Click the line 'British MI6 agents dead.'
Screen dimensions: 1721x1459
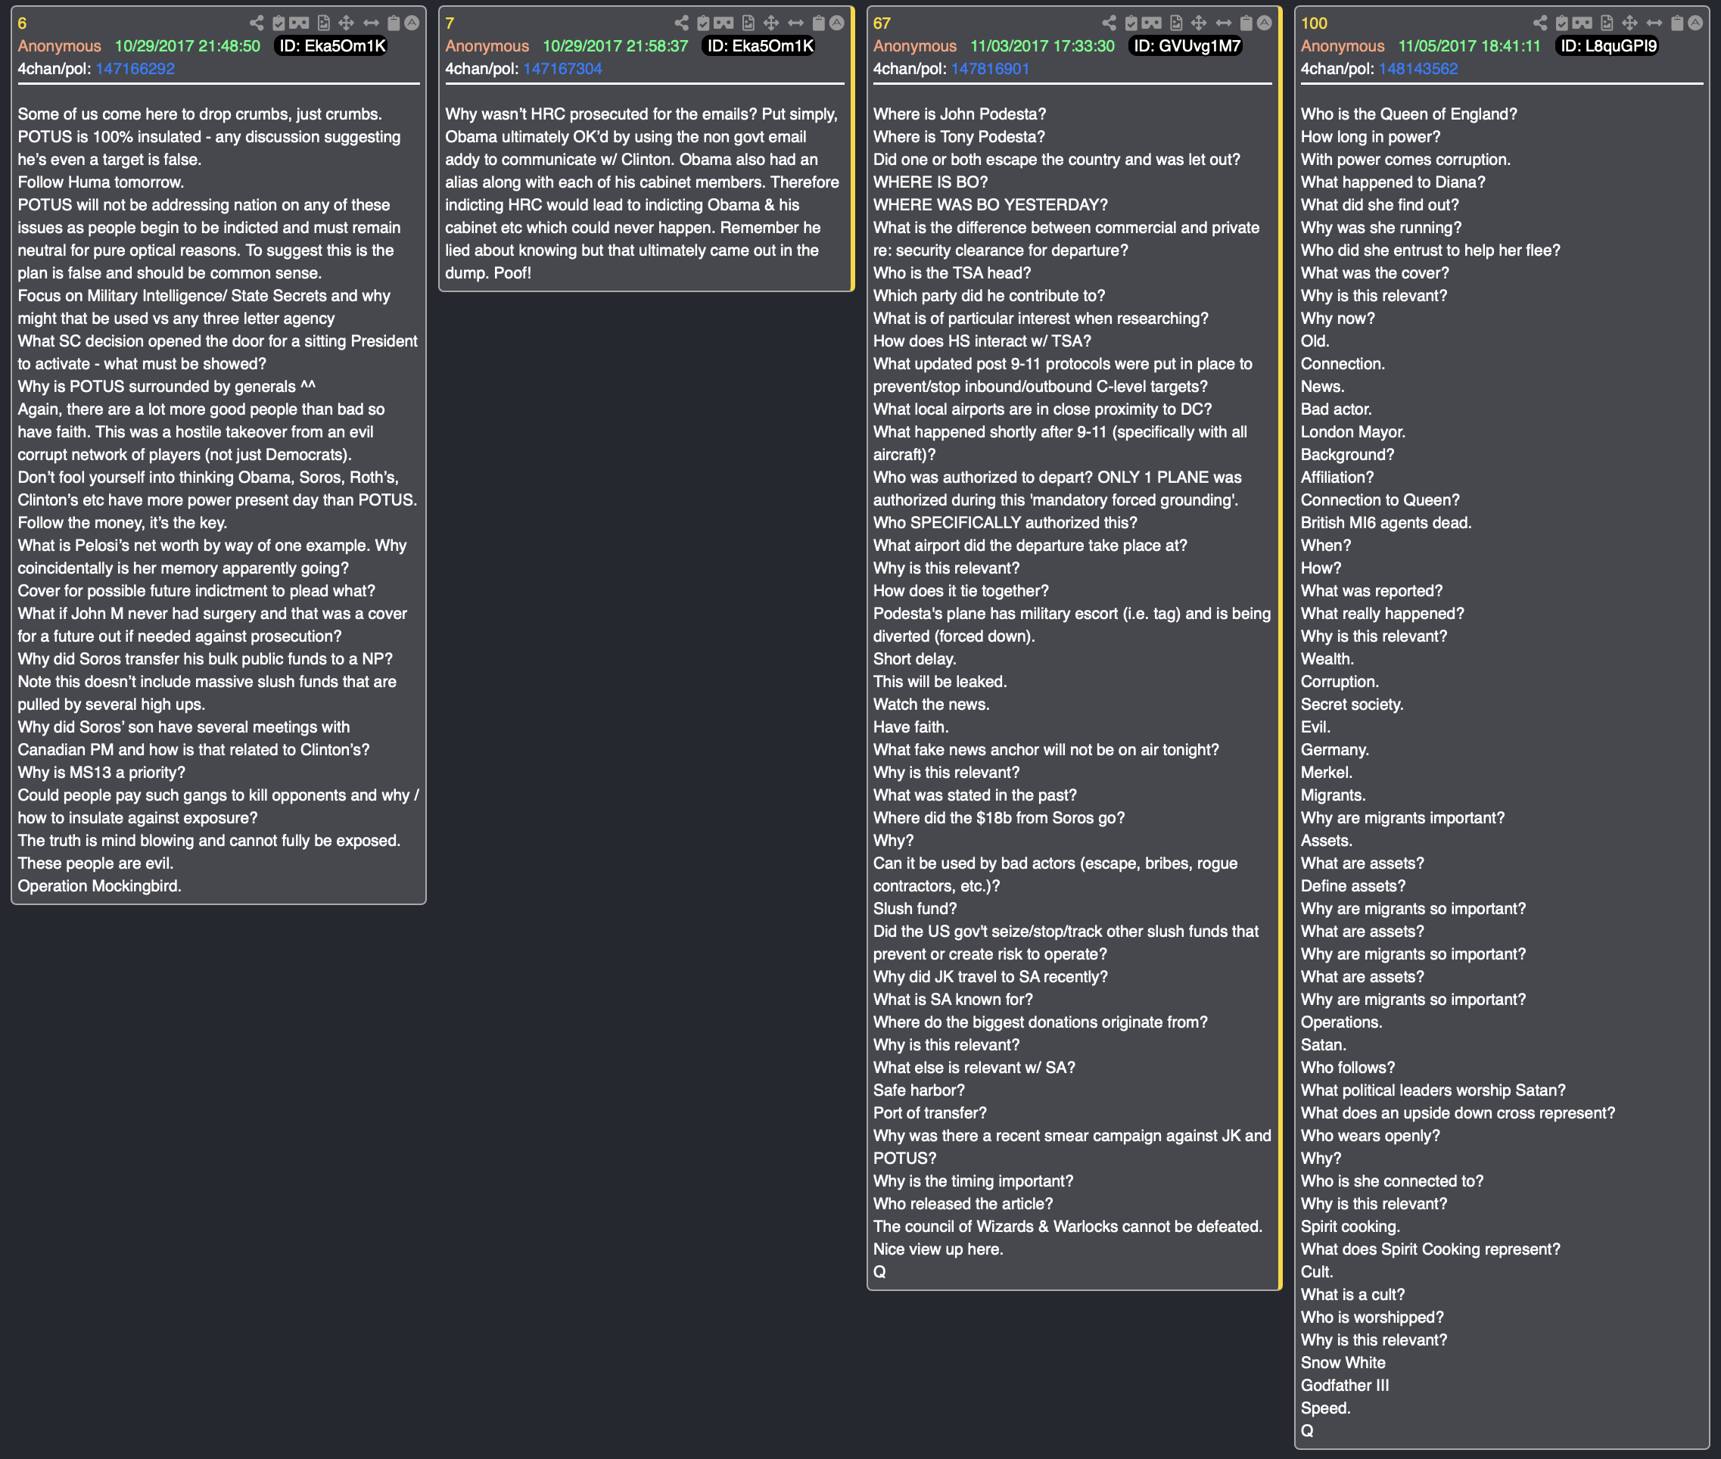pyautogui.click(x=1385, y=523)
